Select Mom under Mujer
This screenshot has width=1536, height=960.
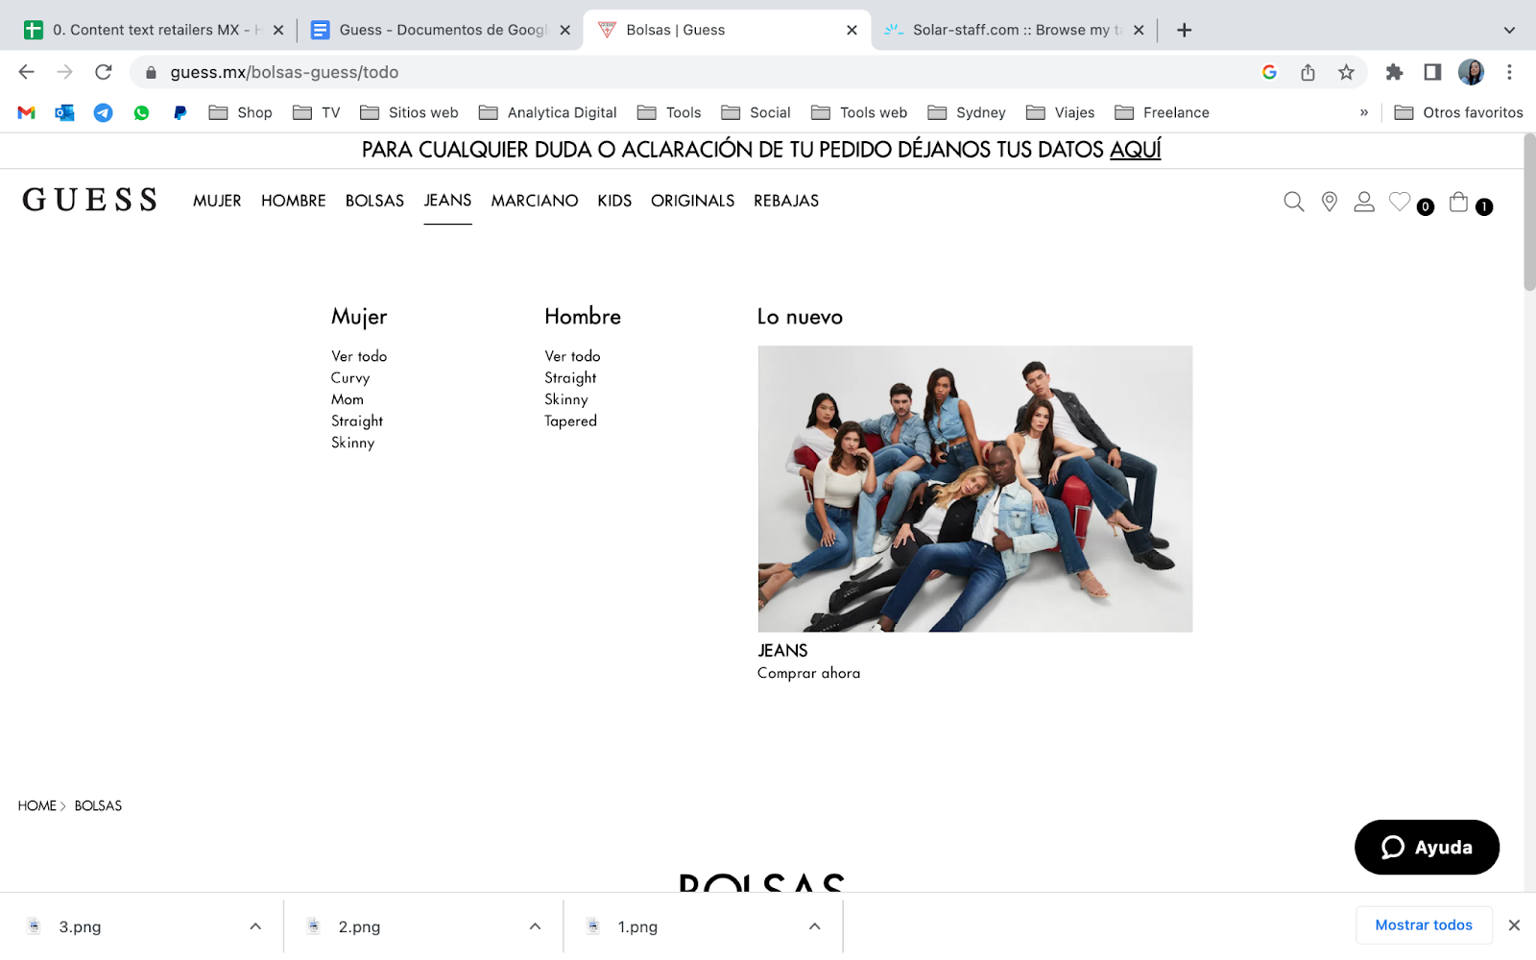pyautogui.click(x=348, y=399)
